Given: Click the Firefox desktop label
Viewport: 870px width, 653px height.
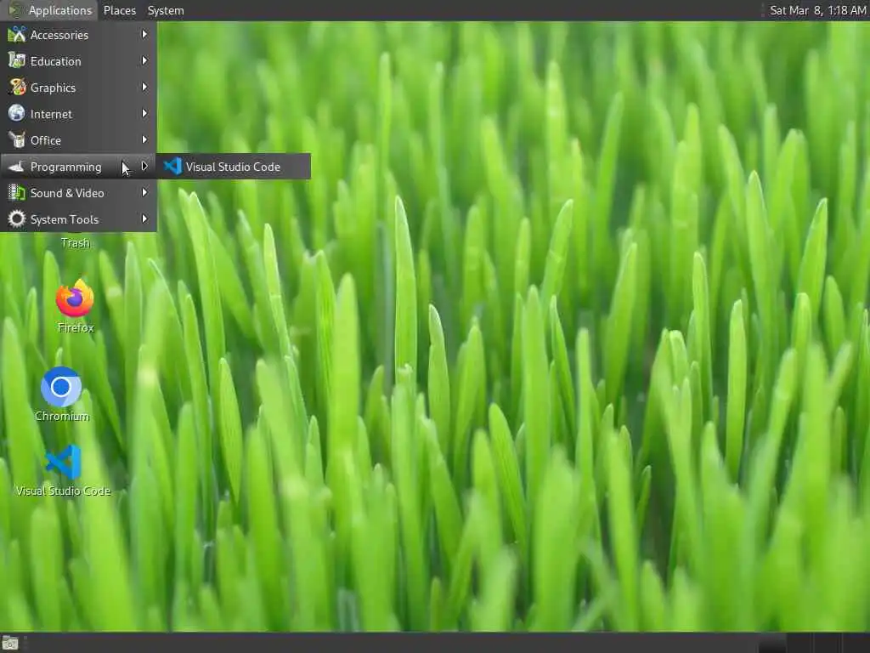Looking at the screenshot, I should 76,327.
